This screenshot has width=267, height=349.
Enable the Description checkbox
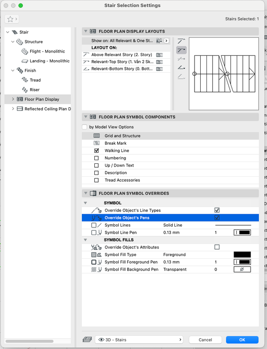pos(96,173)
